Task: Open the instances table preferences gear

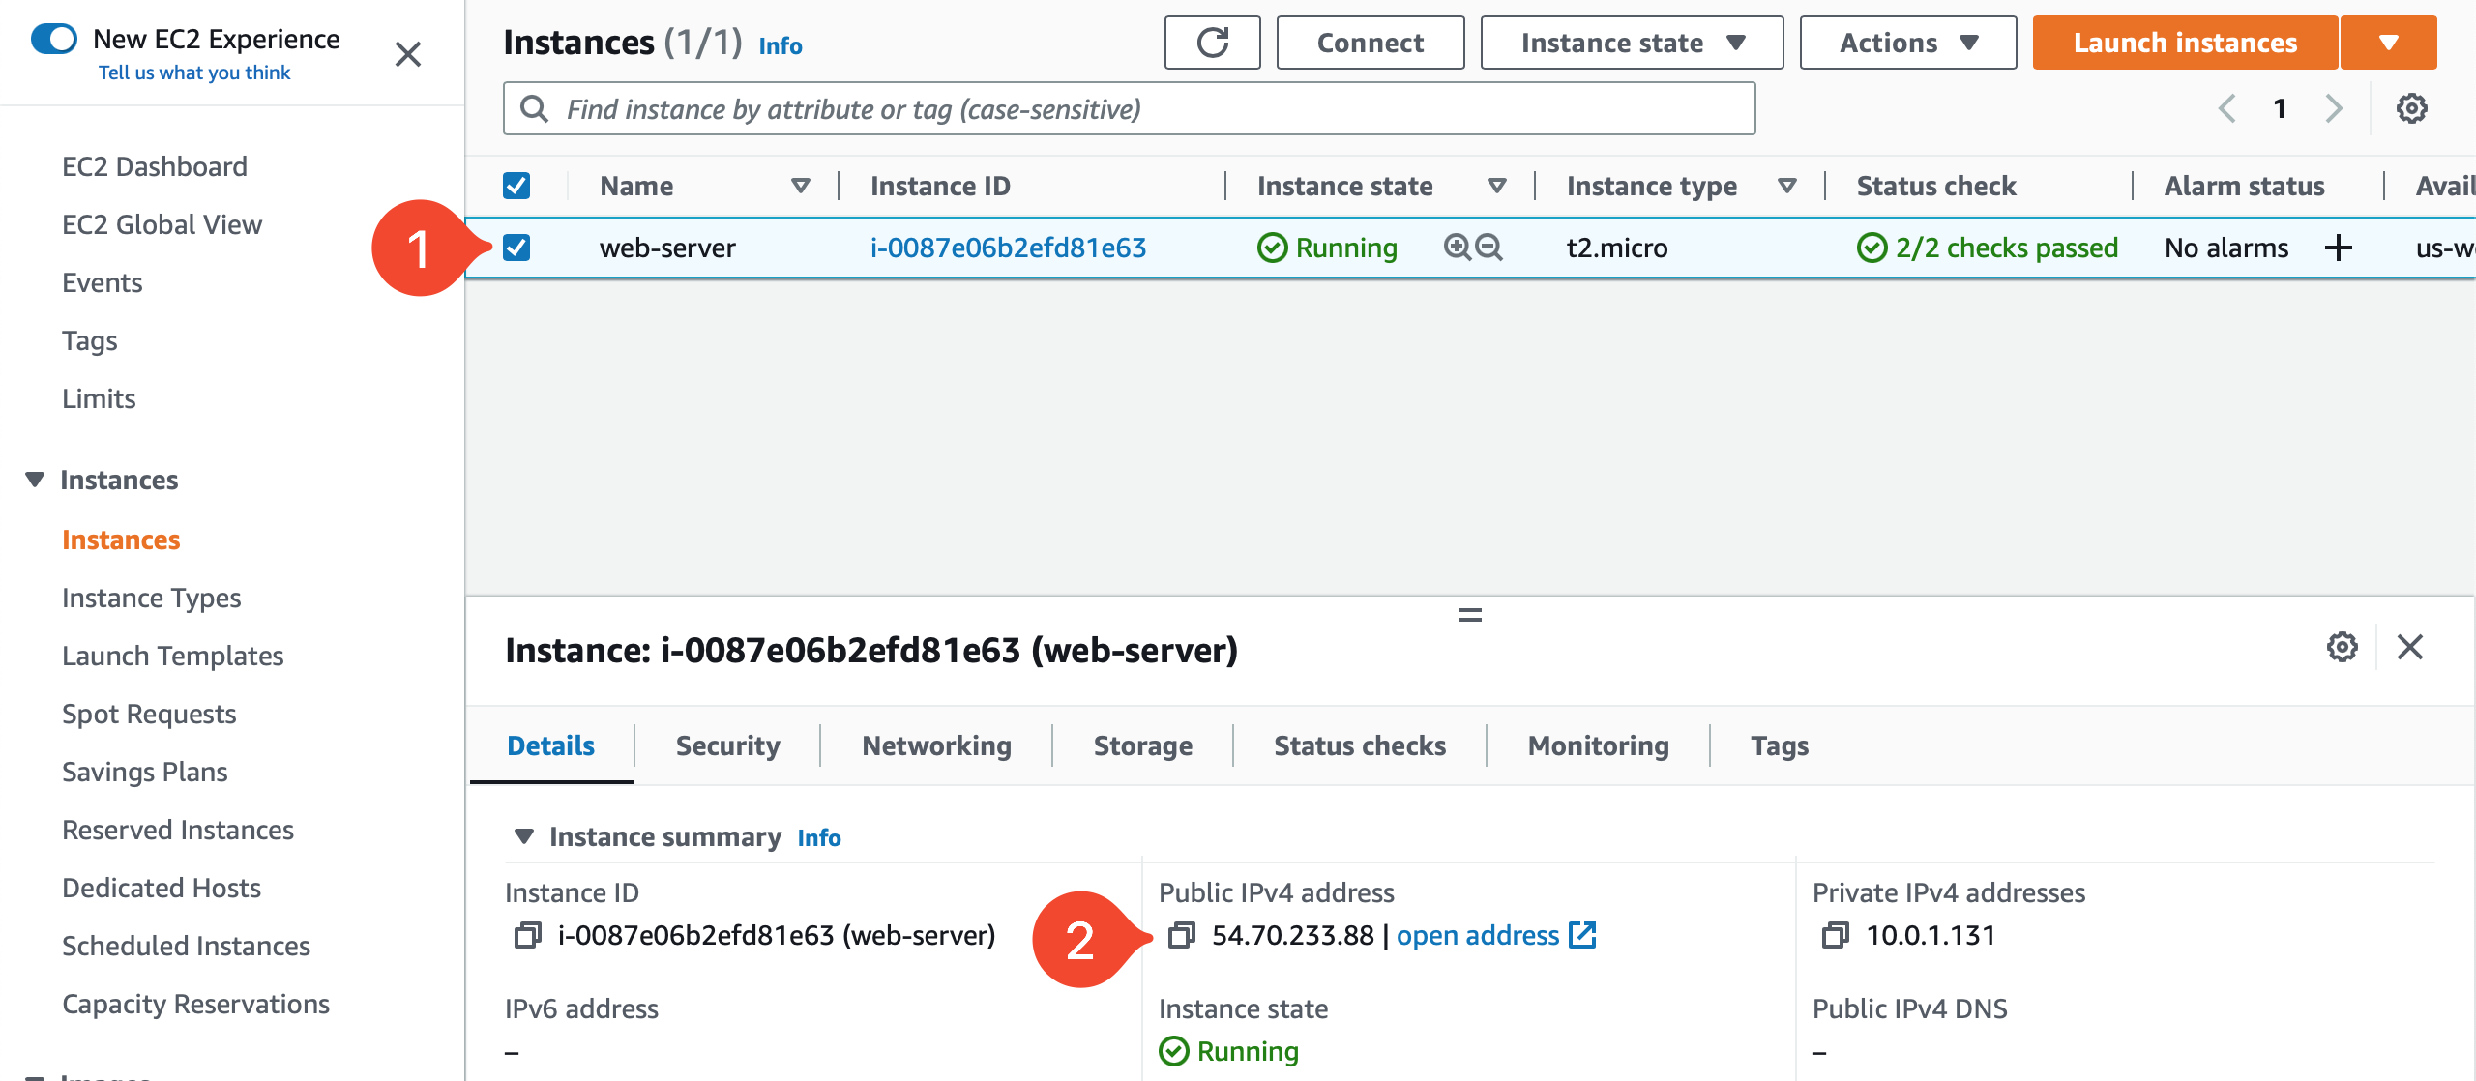Action: point(2412,107)
